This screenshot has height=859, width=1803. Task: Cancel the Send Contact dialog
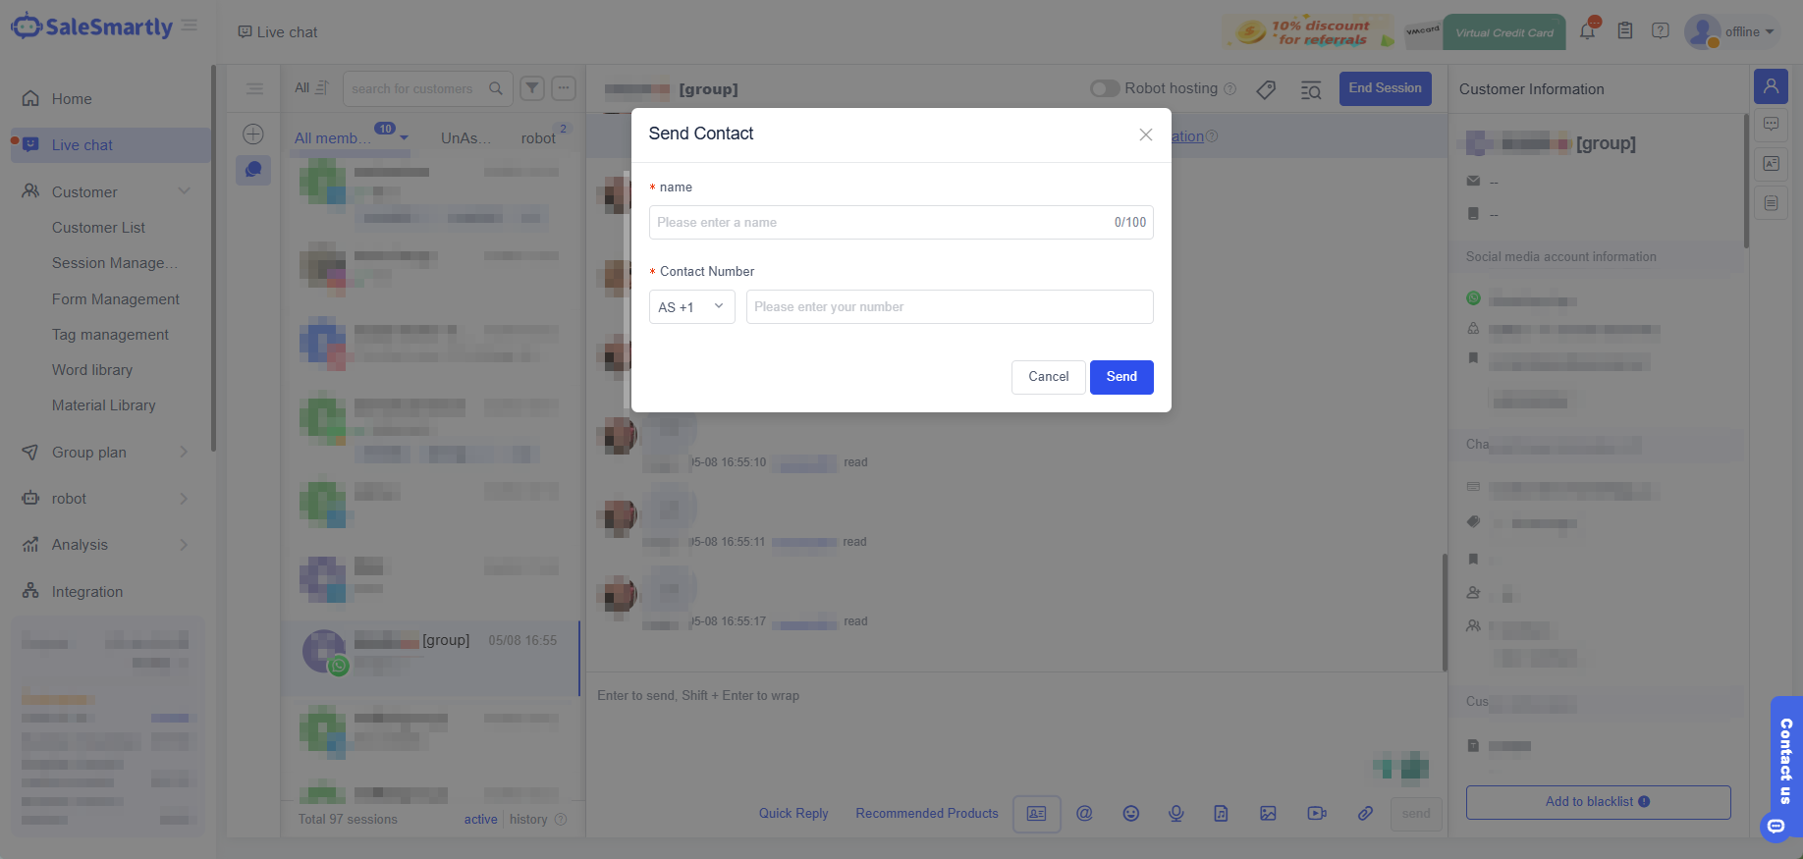click(1048, 377)
